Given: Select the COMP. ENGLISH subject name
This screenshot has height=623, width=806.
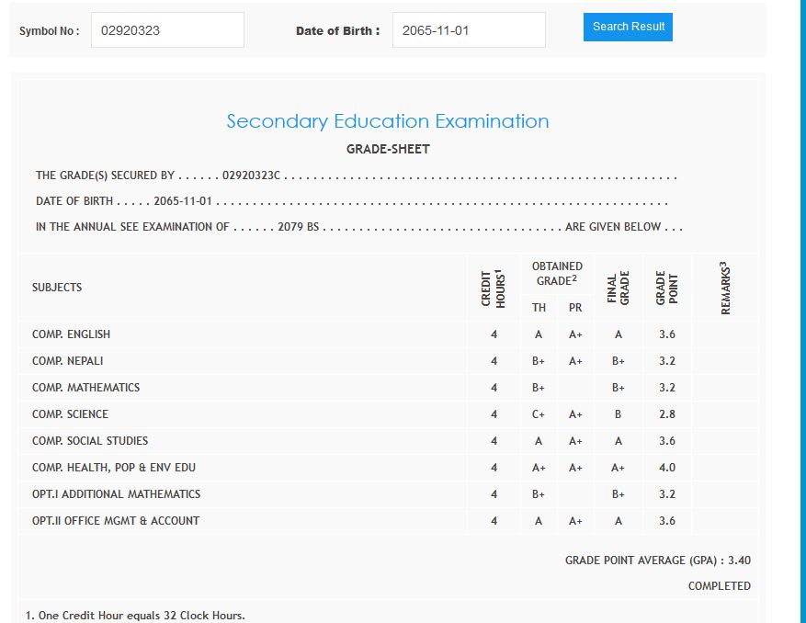Looking at the screenshot, I should pos(71,334).
